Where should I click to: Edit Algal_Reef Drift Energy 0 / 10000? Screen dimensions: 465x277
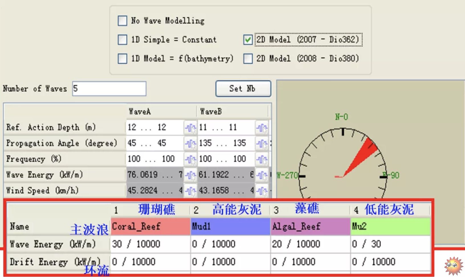[x=311, y=262]
